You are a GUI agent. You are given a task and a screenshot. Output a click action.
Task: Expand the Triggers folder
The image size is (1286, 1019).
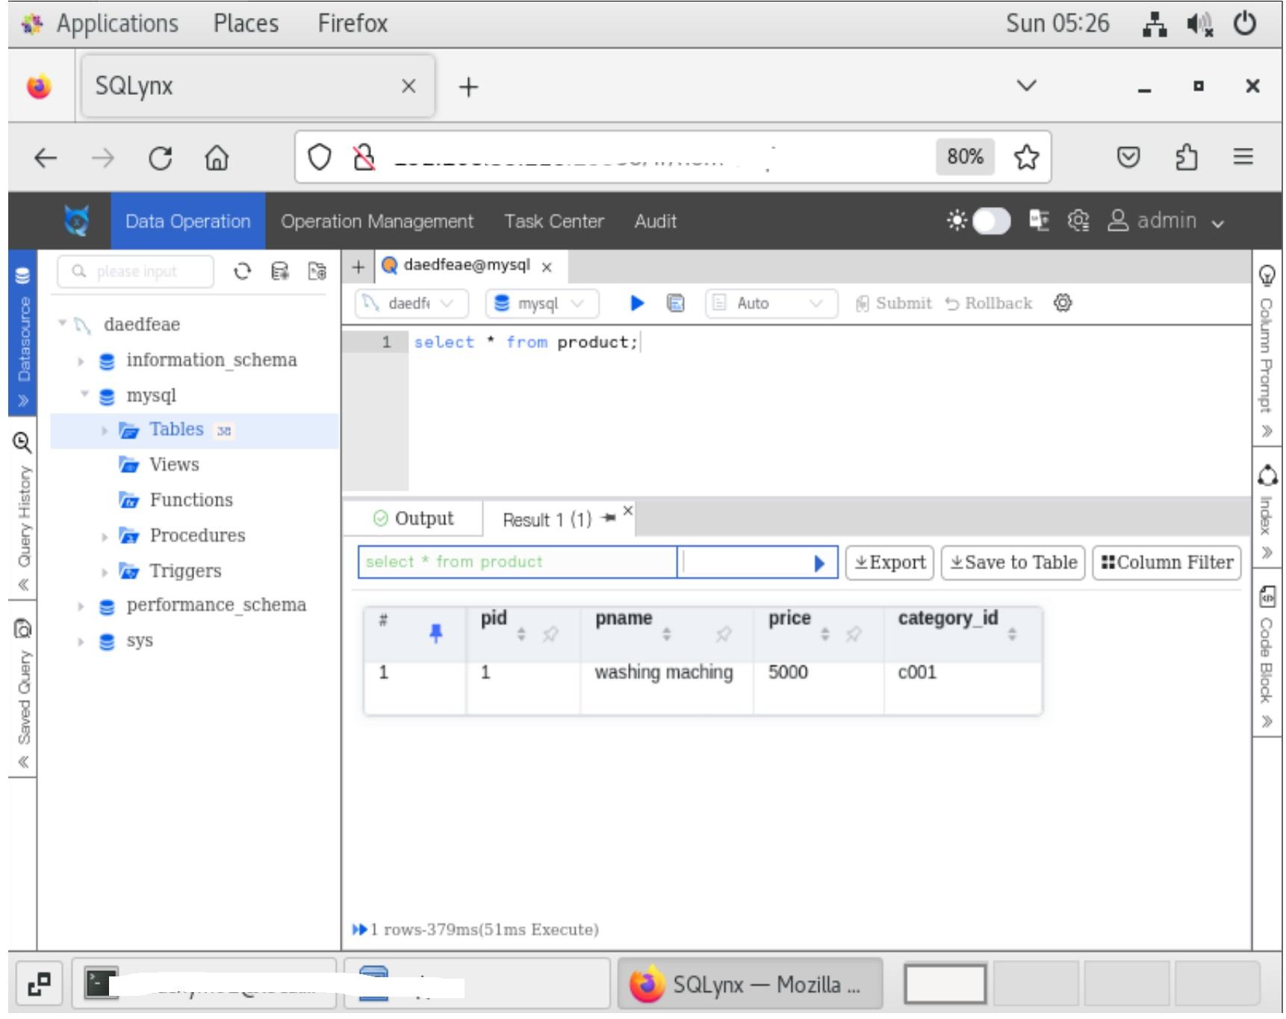tap(105, 572)
